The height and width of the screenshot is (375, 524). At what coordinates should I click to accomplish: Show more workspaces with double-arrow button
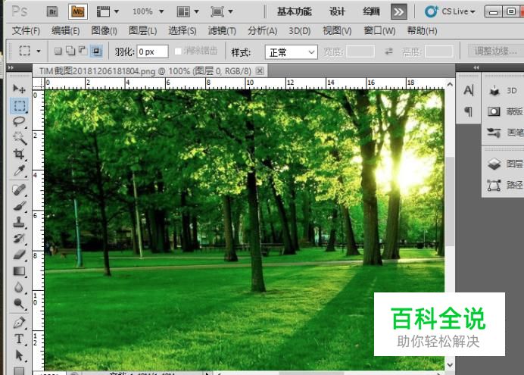pos(399,12)
